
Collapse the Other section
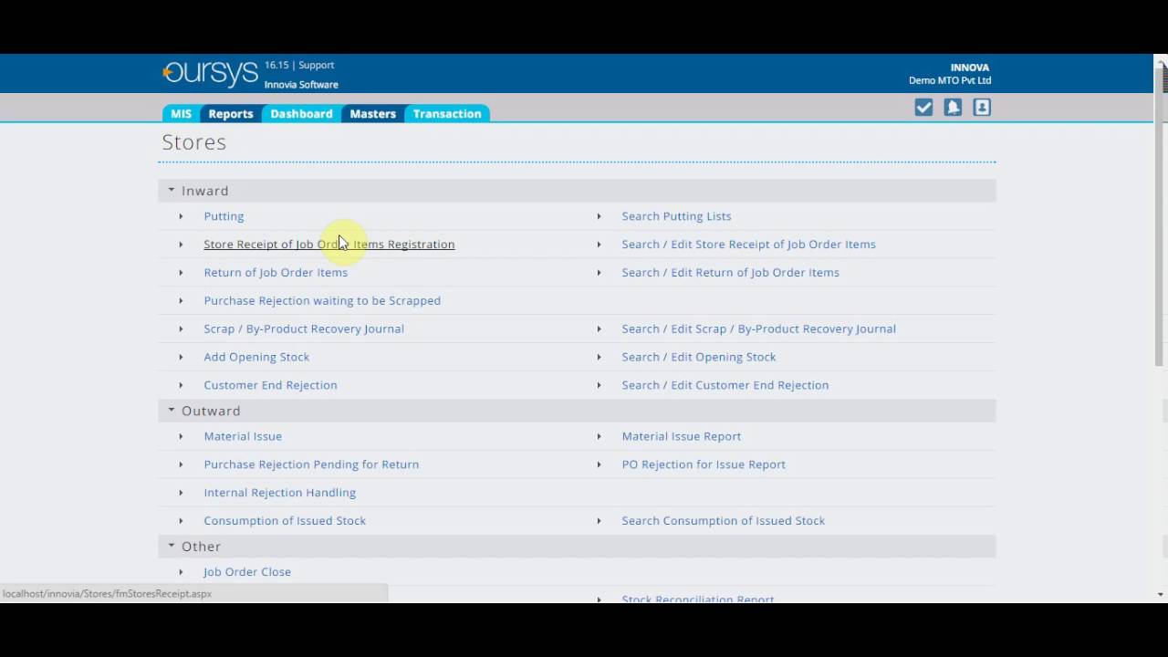tap(171, 546)
